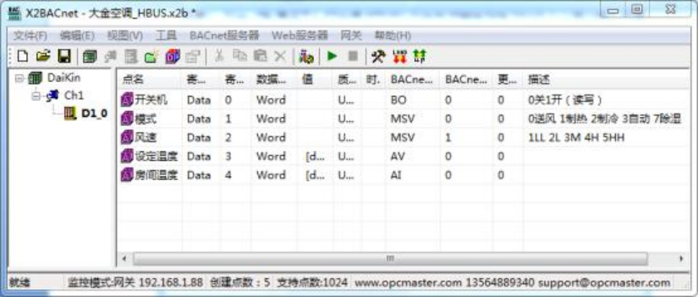Click AI type cell in 房间温度 row

[x=395, y=175]
